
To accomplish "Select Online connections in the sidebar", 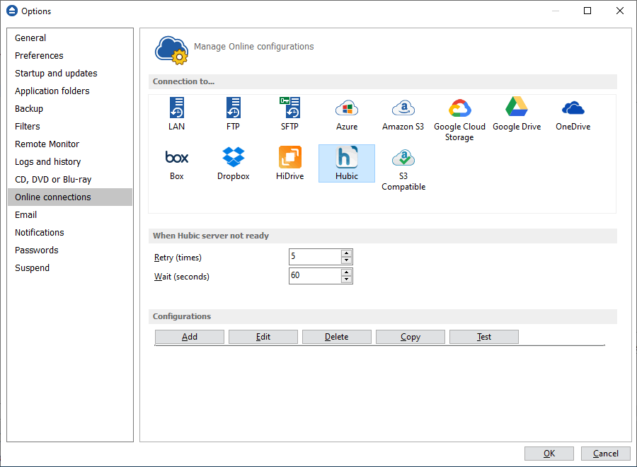I will click(x=70, y=197).
